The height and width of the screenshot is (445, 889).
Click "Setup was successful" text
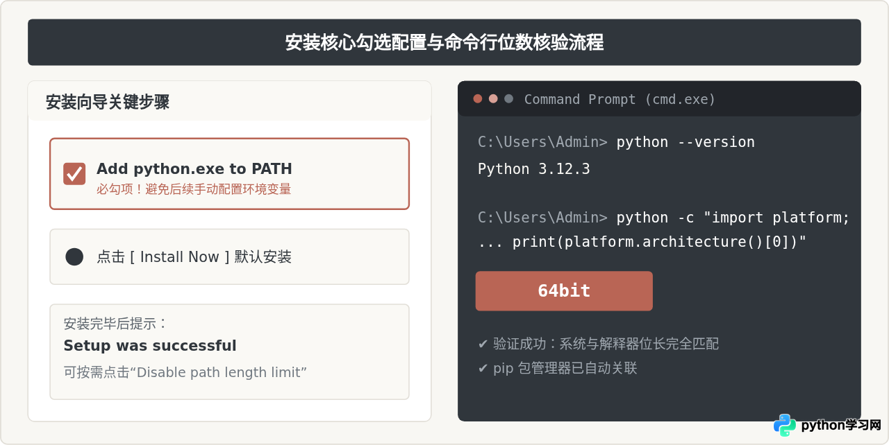[x=150, y=346]
